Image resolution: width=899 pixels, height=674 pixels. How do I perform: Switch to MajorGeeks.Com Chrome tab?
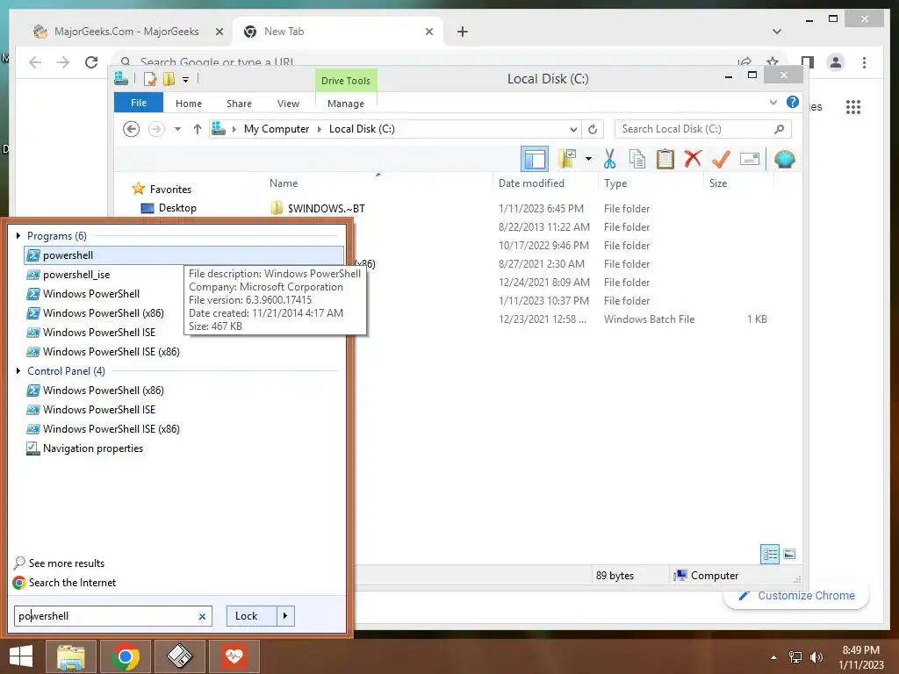point(127,32)
